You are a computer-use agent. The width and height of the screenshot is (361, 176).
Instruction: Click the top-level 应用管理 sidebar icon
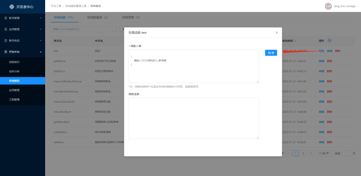(6, 29)
